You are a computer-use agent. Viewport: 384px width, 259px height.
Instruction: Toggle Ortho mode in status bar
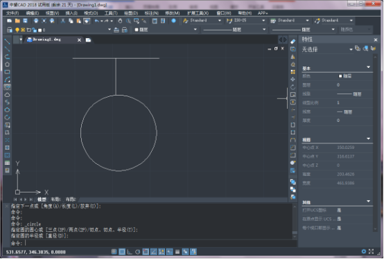click(130, 251)
